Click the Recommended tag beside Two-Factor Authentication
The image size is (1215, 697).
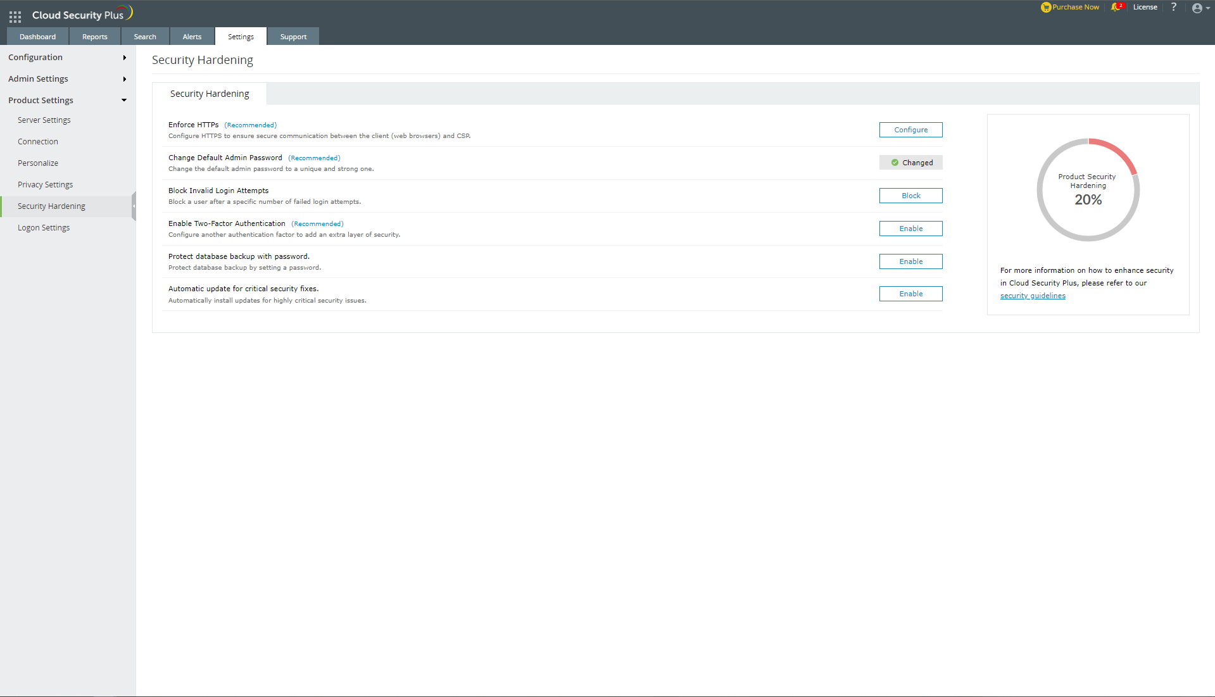click(317, 224)
